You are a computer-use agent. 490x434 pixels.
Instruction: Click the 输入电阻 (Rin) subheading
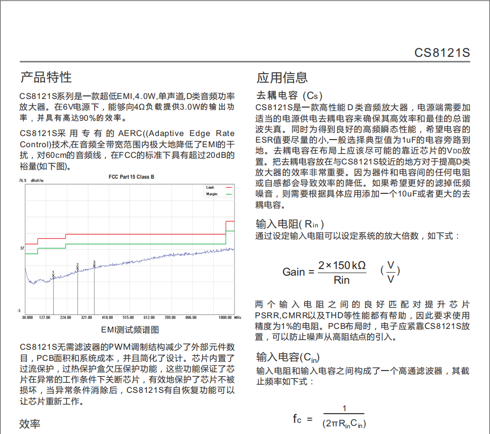click(x=290, y=224)
